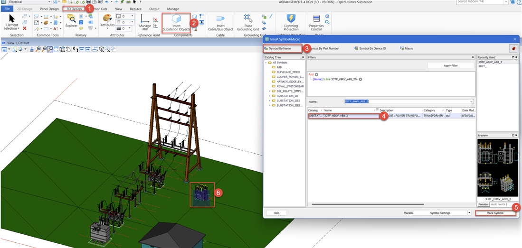
Task: Switch to the Output ribbon tab
Action: 154,9
